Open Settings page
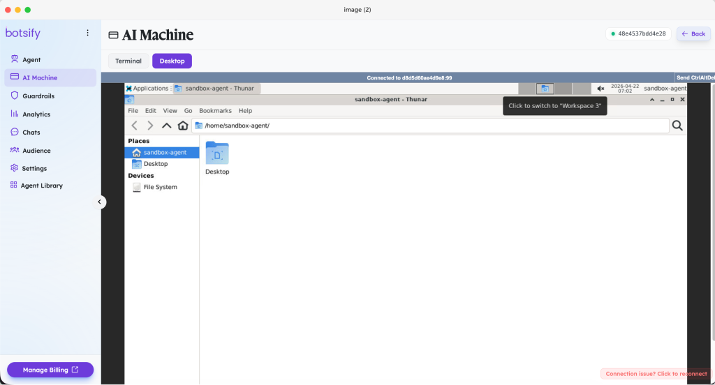This screenshot has width=715, height=385. (x=50, y=169)
